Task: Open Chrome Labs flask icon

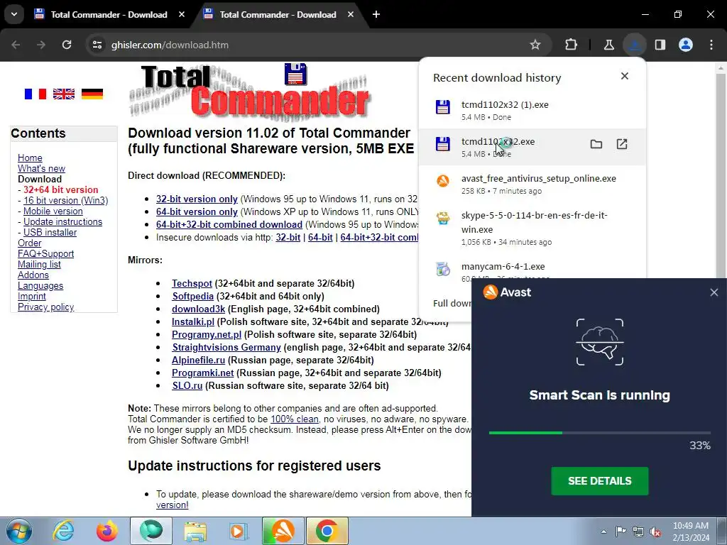Action: [x=608, y=45]
